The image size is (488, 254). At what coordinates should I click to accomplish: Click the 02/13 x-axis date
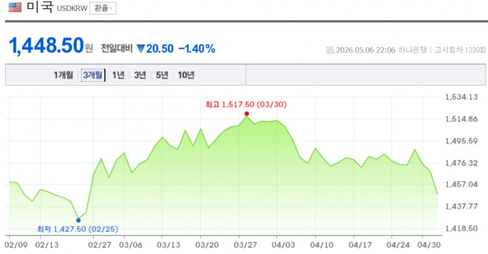click(x=47, y=245)
